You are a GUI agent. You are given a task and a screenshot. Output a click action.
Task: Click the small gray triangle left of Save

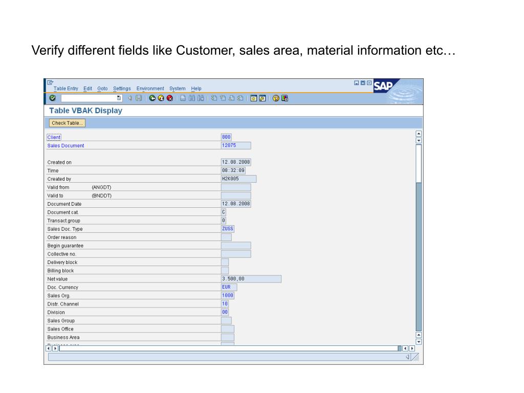pos(130,98)
